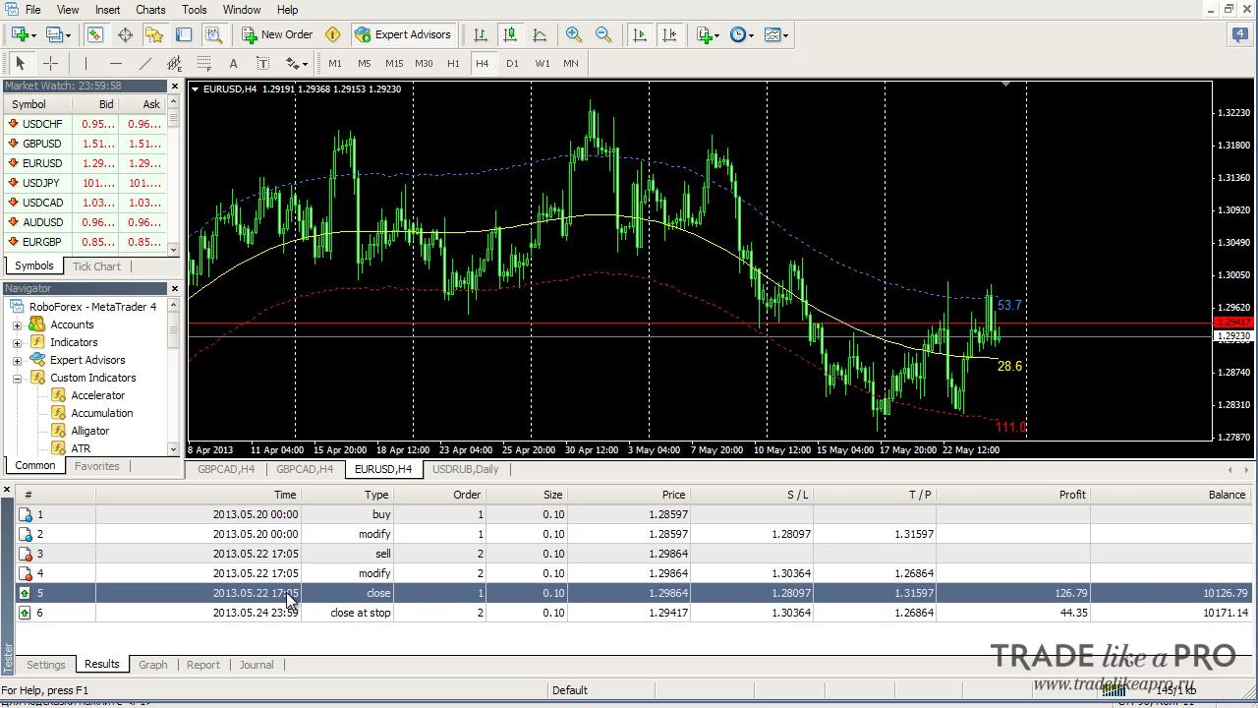
Task: Switch chart to candlestick view
Action: (510, 34)
